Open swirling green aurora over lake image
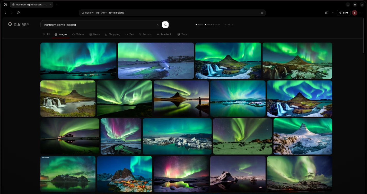Viewport: 367px width, 194px height. click(x=125, y=99)
